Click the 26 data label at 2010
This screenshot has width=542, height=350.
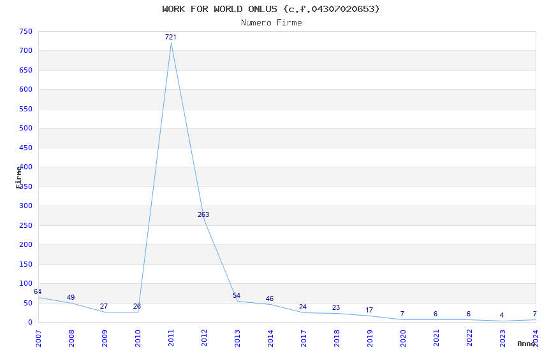coord(137,306)
